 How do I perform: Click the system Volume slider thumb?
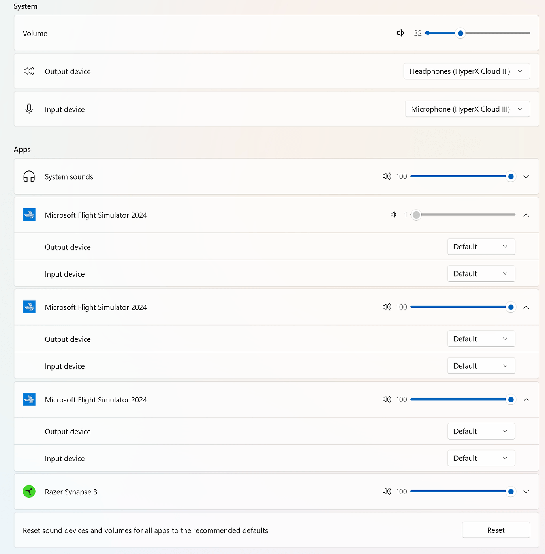pos(460,33)
